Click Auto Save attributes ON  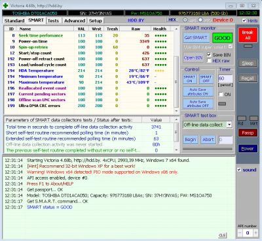point(198,91)
